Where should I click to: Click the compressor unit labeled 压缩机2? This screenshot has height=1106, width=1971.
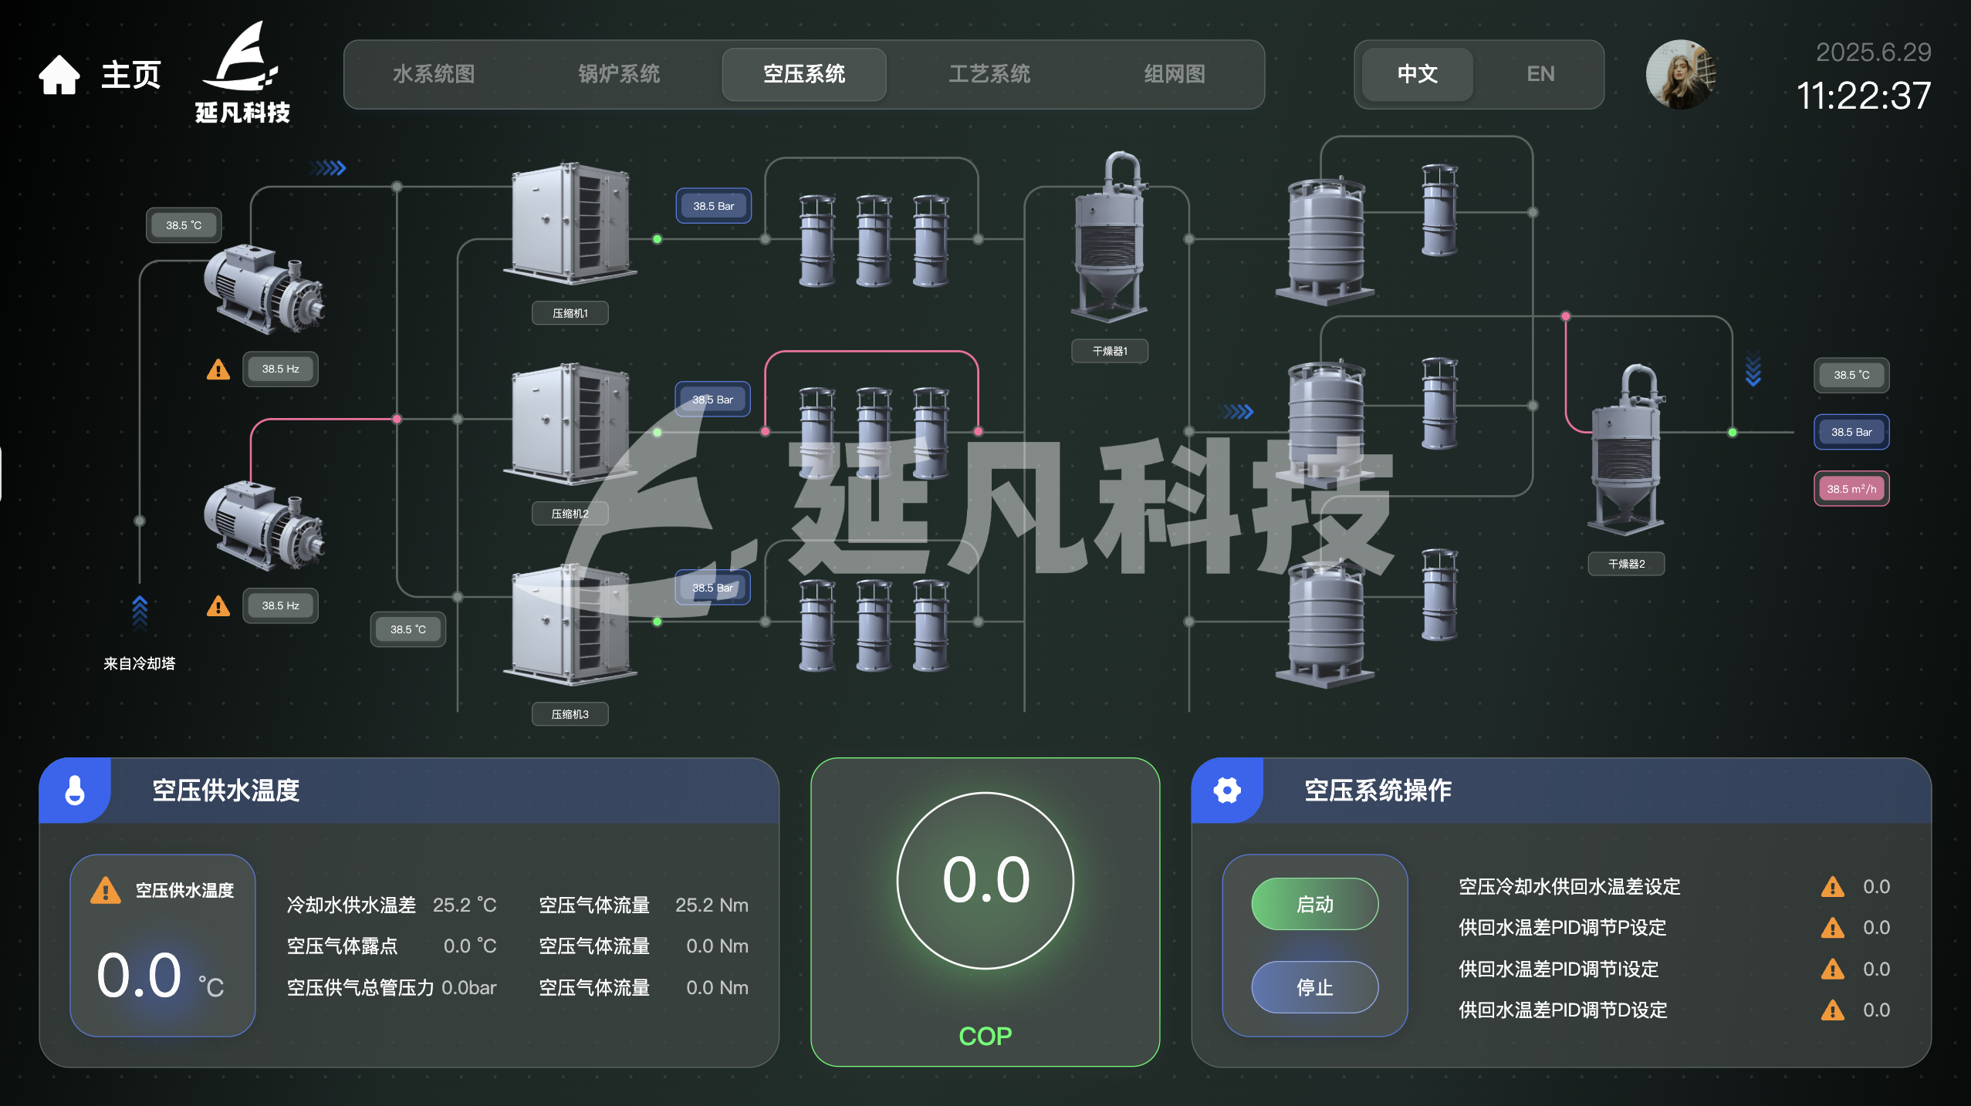tap(570, 423)
